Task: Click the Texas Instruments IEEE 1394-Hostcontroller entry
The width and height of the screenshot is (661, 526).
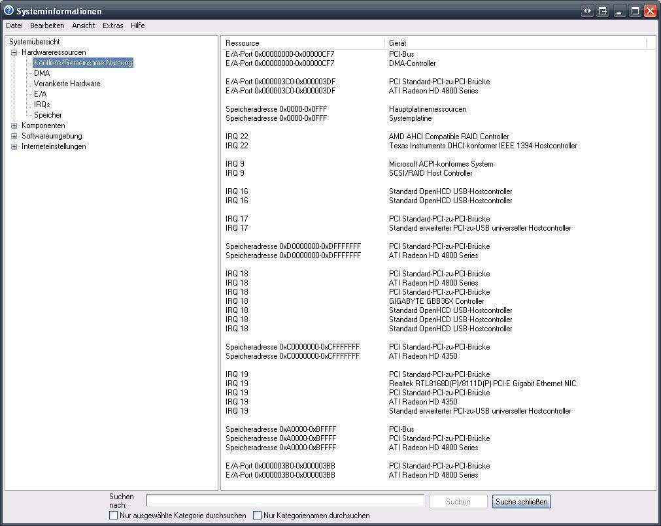Action: (483, 146)
